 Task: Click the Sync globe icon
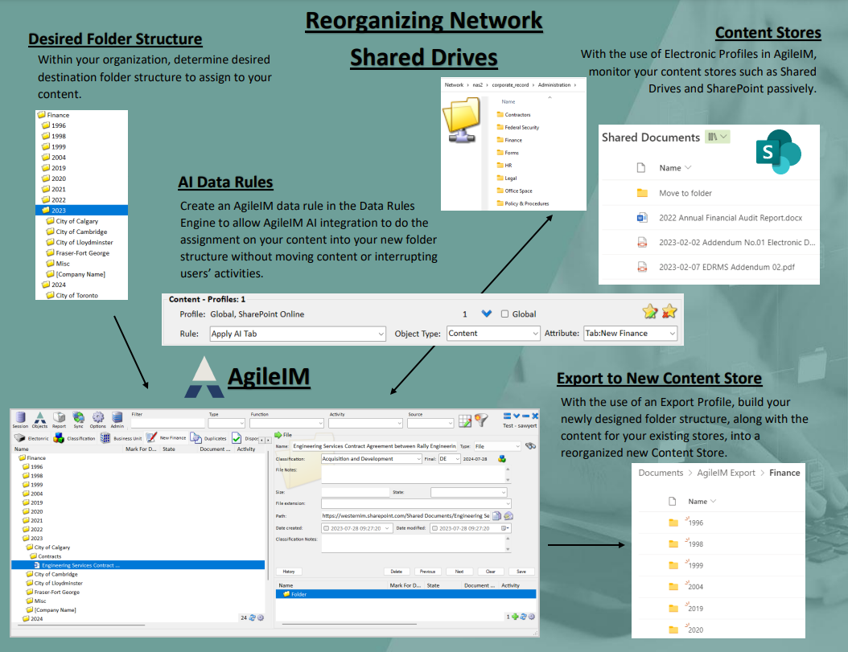(78, 419)
